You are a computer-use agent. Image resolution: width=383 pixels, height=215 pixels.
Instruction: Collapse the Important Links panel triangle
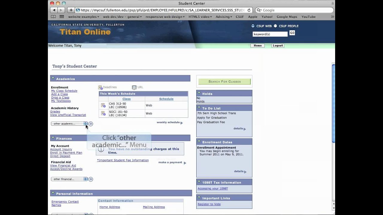pyautogui.click(x=199, y=198)
